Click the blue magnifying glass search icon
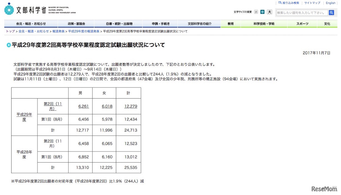 tap(331, 12)
